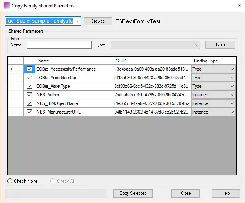Screen dimensions: 245x203
Task: Click the Clear filter button
Action: tap(220, 45)
